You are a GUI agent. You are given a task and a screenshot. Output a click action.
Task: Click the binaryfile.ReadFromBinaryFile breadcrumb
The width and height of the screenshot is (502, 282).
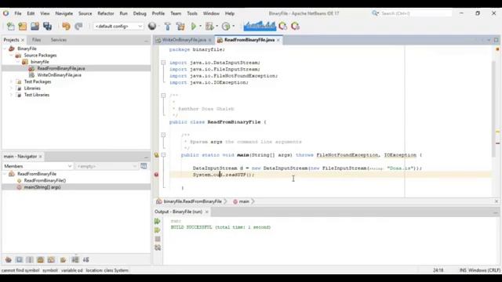[x=192, y=201]
